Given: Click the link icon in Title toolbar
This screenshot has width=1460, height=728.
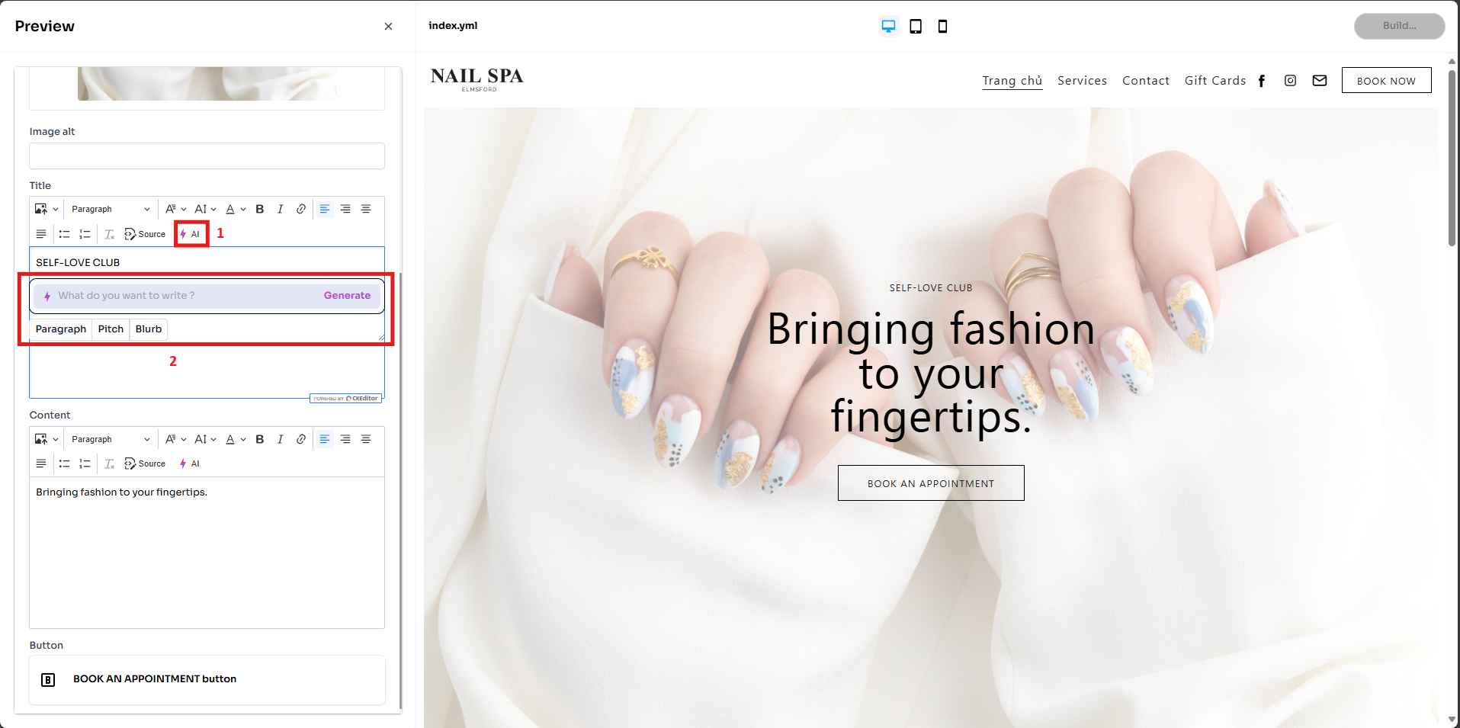Looking at the screenshot, I should pyautogui.click(x=301, y=209).
